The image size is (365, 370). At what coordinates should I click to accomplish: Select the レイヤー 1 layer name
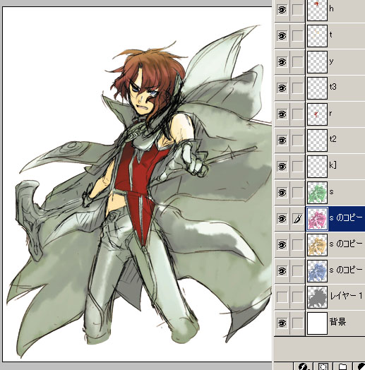[x=346, y=296]
